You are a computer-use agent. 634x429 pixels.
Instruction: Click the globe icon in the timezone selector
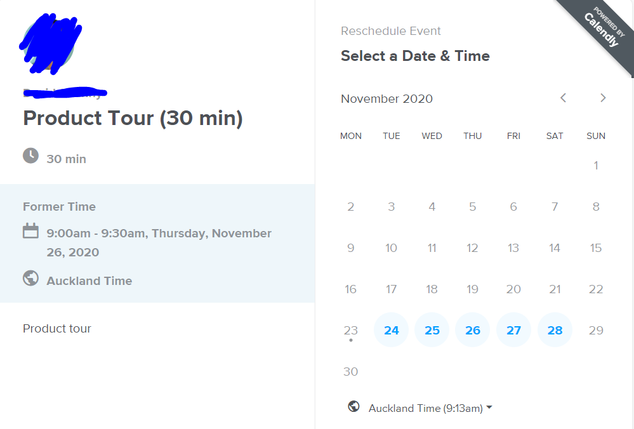(353, 407)
